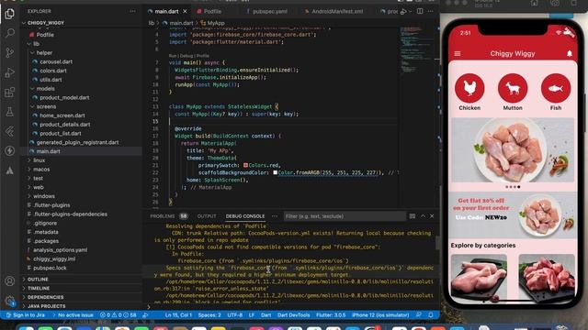Tap the Fish category icon
This screenshot has height=330, width=588.
pyautogui.click(x=556, y=88)
